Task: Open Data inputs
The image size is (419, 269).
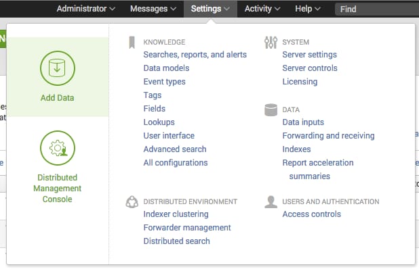Action: pos(303,122)
